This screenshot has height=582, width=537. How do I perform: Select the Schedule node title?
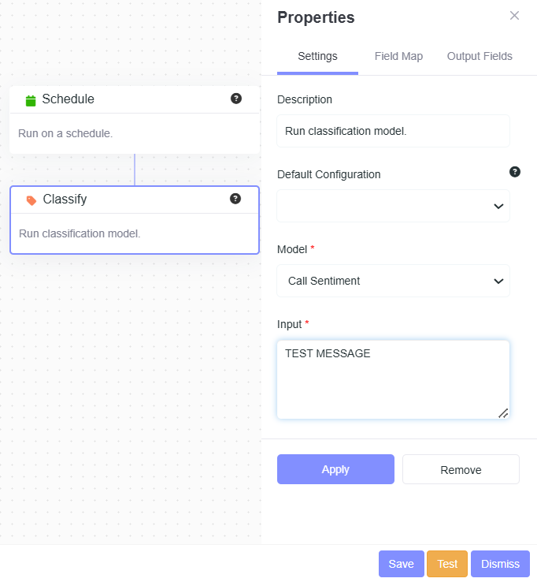(x=68, y=99)
